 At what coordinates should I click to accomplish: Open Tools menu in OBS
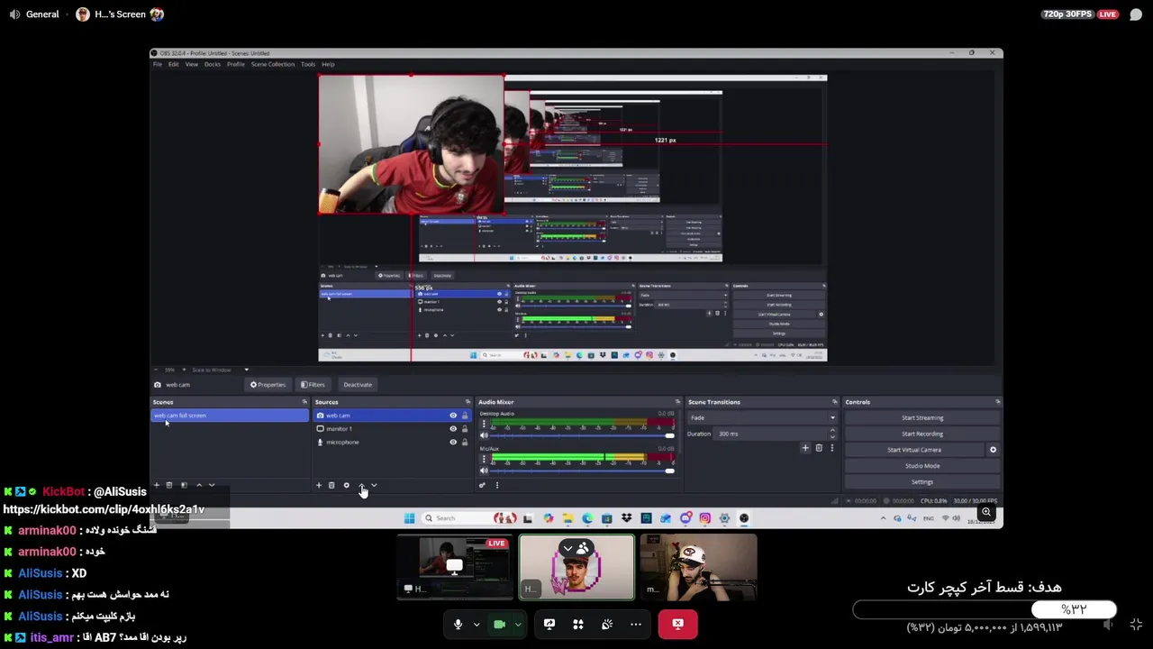click(x=308, y=64)
